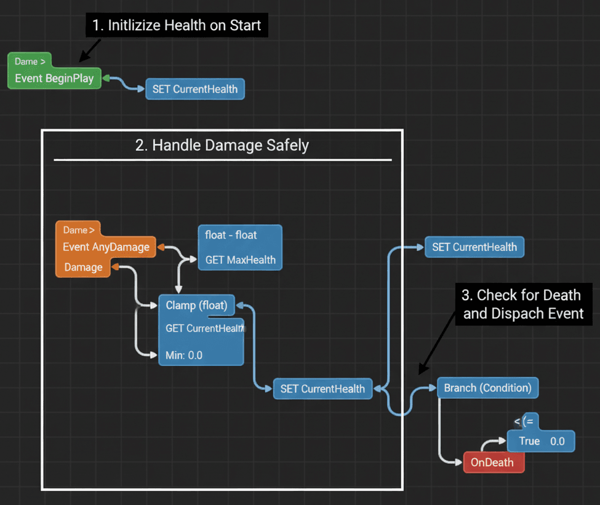Image resolution: width=600 pixels, height=505 pixels.
Task: Select the GET MaxHealth float node
Action: pyautogui.click(x=240, y=260)
